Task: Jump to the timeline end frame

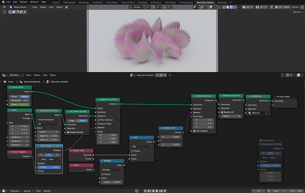Action: (164, 191)
